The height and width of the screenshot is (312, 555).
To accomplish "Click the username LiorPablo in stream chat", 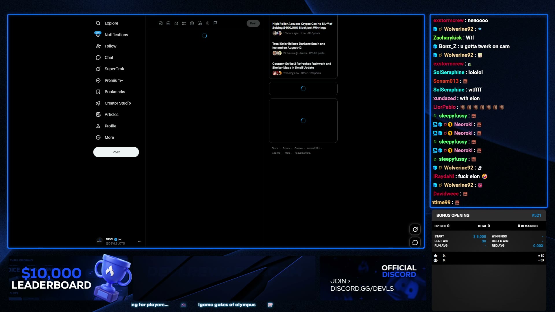I will click(444, 107).
